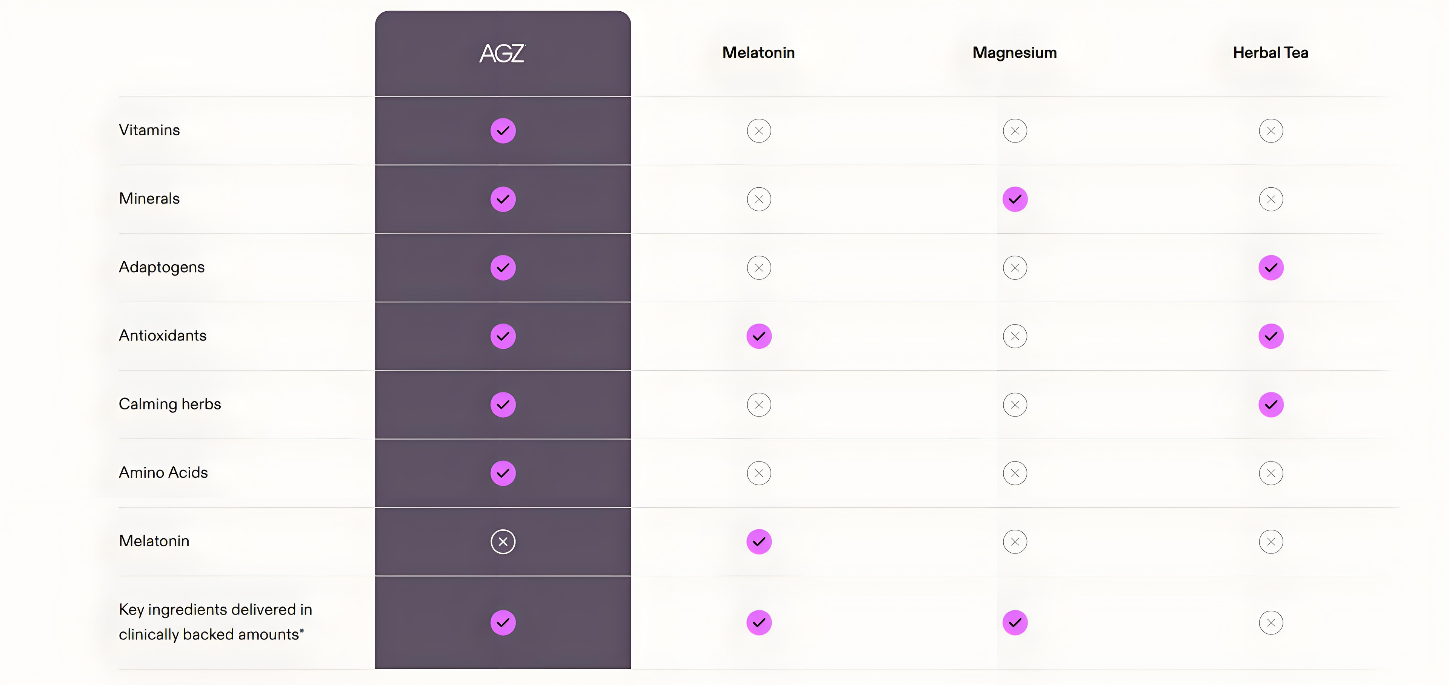Click Herbal Tea cross in Vitamins row
The height and width of the screenshot is (685, 1449).
coord(1271,131)
